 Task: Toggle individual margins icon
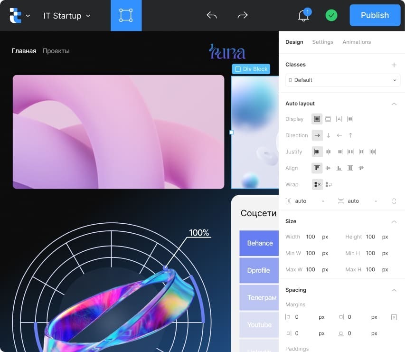point(394,317)
